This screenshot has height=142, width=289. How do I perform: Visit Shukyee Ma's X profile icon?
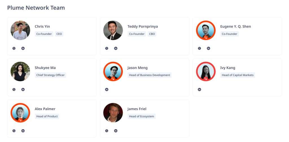pyautogui.click(x=14, y=90)
